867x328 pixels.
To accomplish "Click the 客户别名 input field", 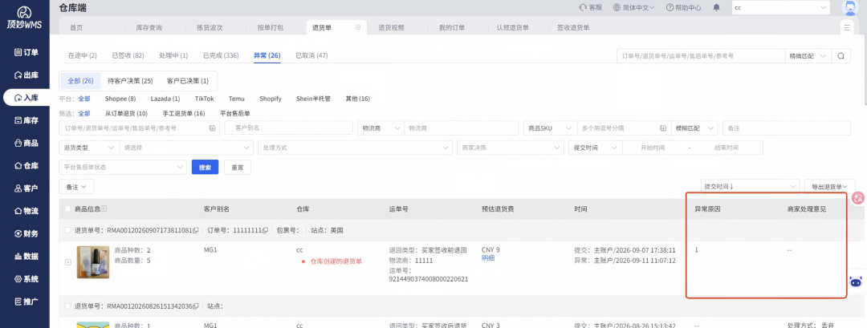I will pos(289,128).
